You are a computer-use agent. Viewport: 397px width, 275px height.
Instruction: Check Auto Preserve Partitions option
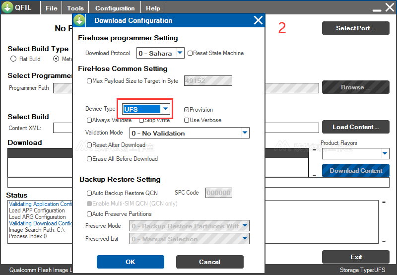89,214
